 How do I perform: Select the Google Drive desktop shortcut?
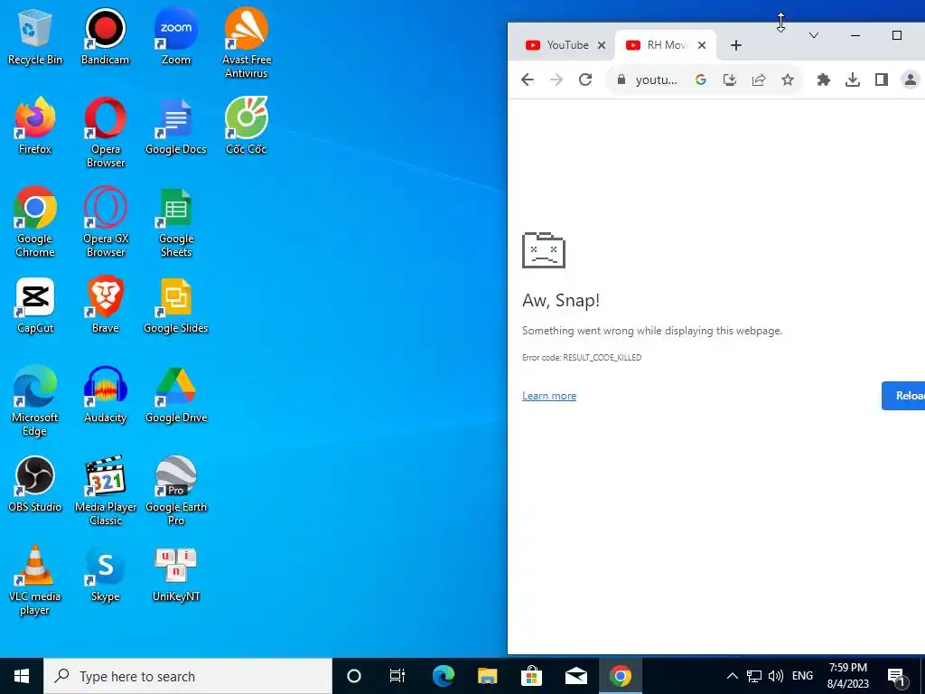(176, 394)
